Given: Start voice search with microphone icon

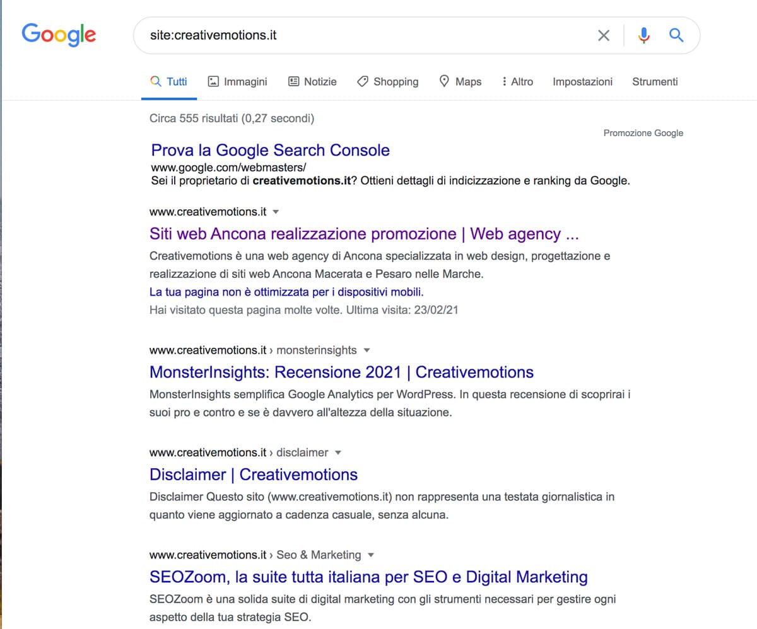Looking at the screenshot, I should click(643, 35).
